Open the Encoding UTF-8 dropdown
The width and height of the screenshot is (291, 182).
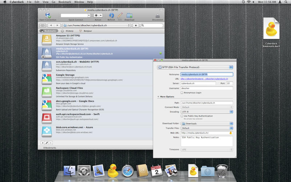207,112
